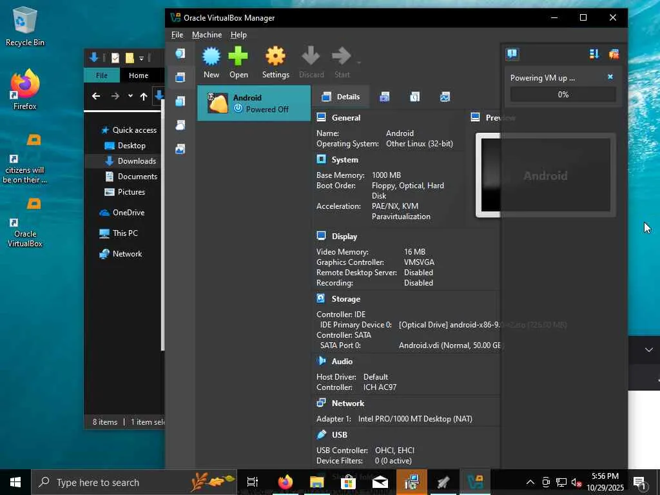Open the Help menu
The width and height of the screenshot is (660, 495).
(238, 35)
